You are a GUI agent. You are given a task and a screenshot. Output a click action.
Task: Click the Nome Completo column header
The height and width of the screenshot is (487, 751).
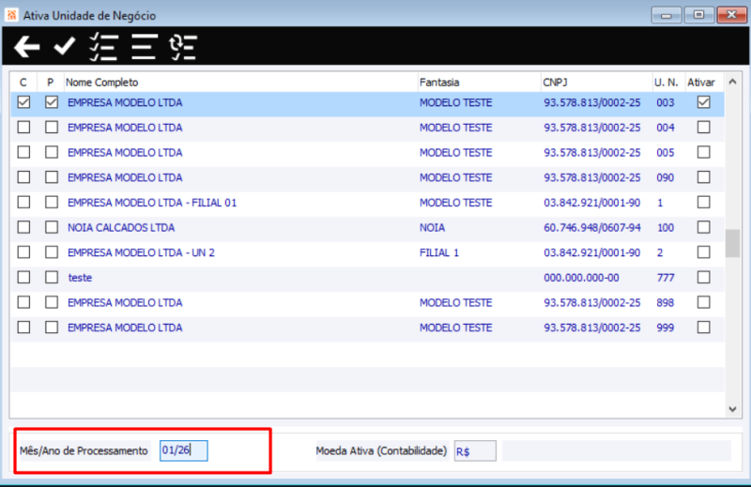241,83
